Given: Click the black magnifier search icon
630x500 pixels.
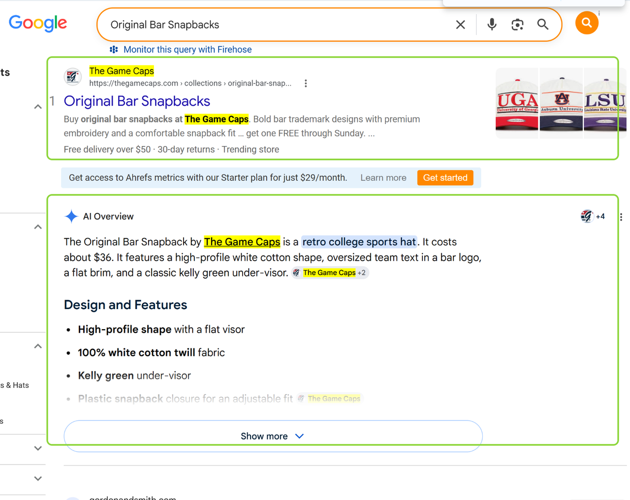Looking at the screenshot, I should pyautogui.click(x=543, y=25).
